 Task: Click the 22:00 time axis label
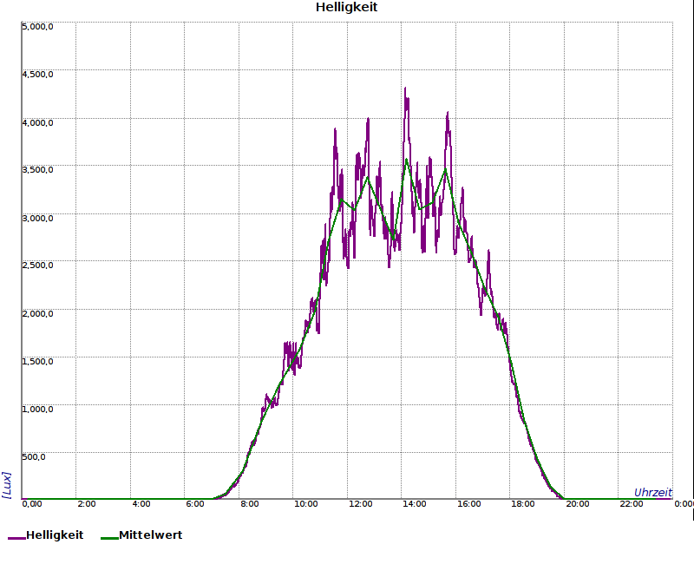tap(632, 504)
